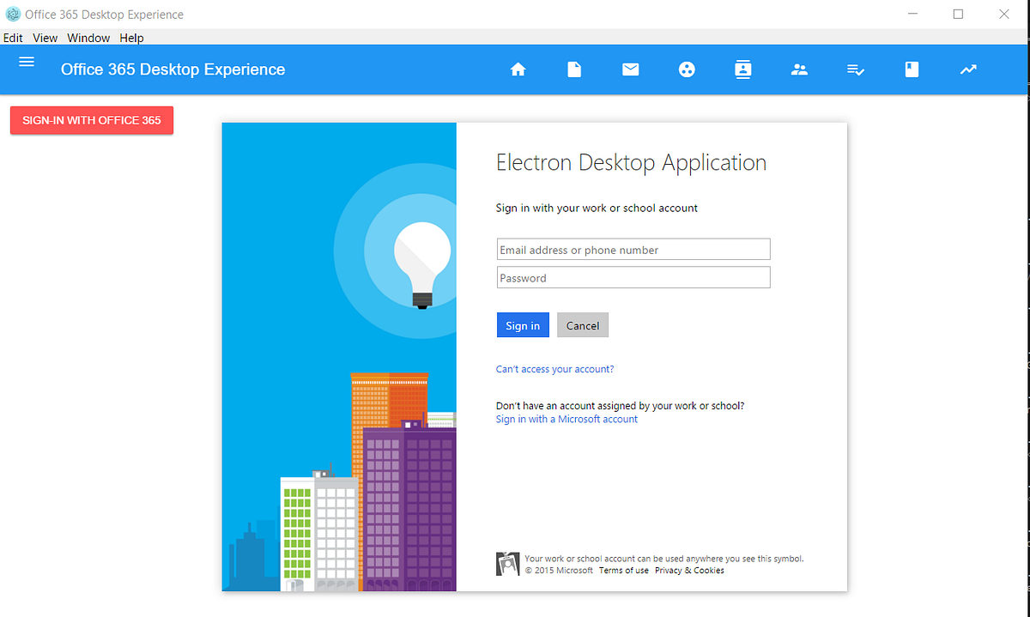This screenshot has height=617, width=1030.
Task: Open the Can't access your account link
Action: (554, 368)
